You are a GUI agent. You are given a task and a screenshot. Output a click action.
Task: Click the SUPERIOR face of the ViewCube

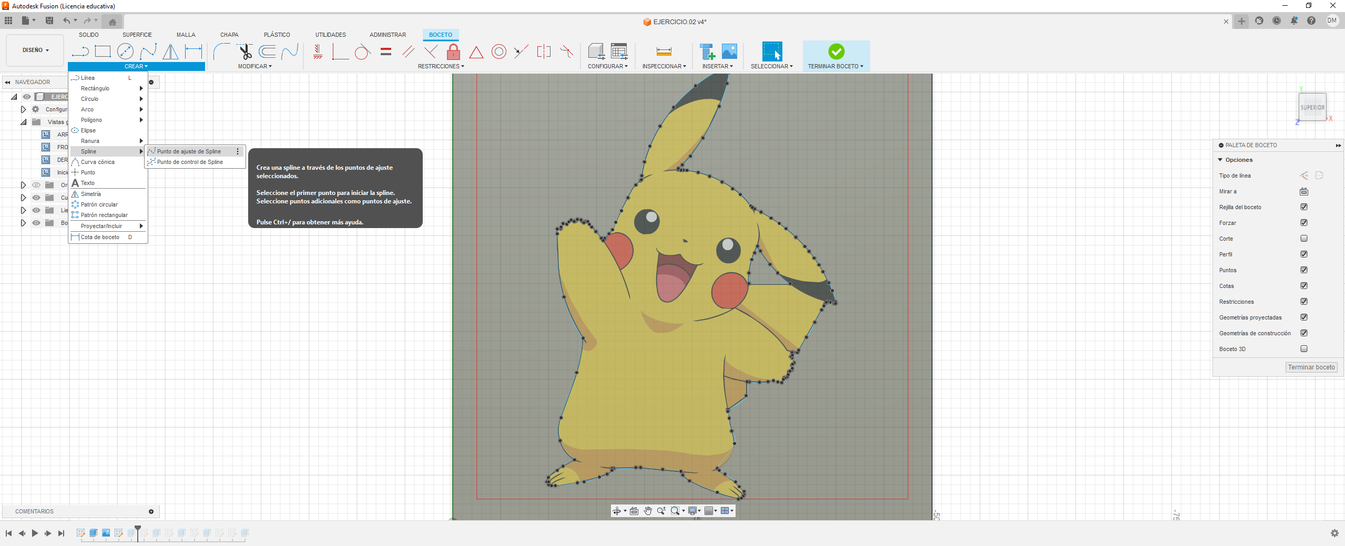1312,107
